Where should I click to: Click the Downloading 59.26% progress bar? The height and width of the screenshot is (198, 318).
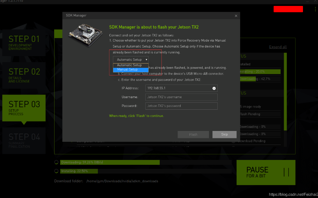[146, 162]
